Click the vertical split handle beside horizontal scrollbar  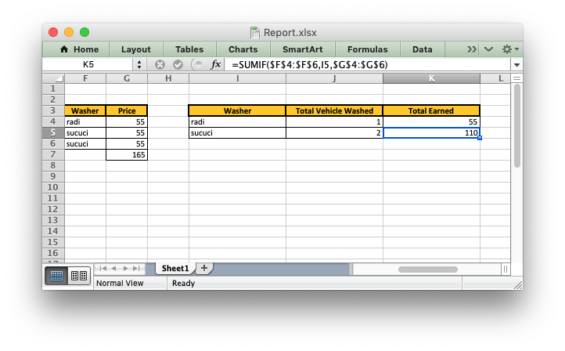click(506, 269)
